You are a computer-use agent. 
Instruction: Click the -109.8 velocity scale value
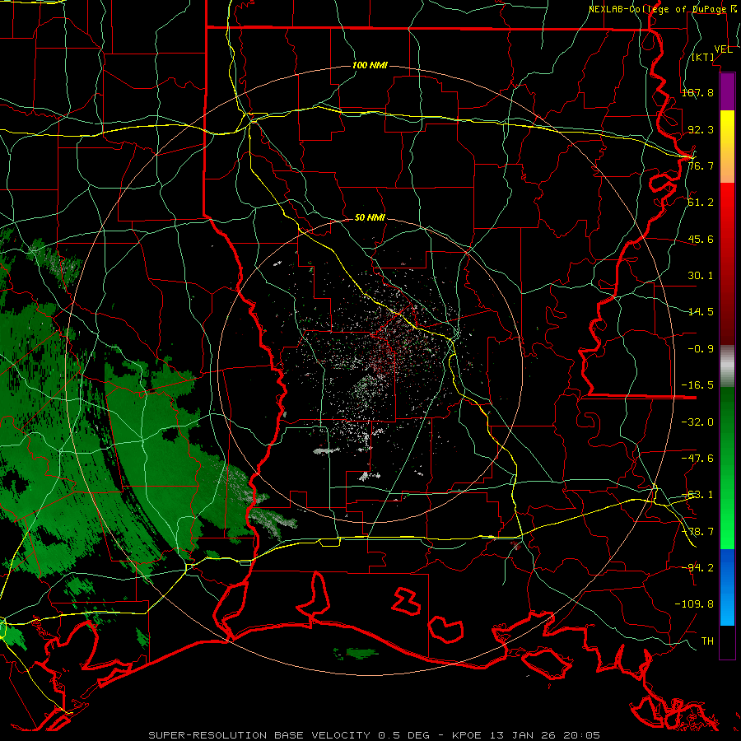tap(694, 604)
